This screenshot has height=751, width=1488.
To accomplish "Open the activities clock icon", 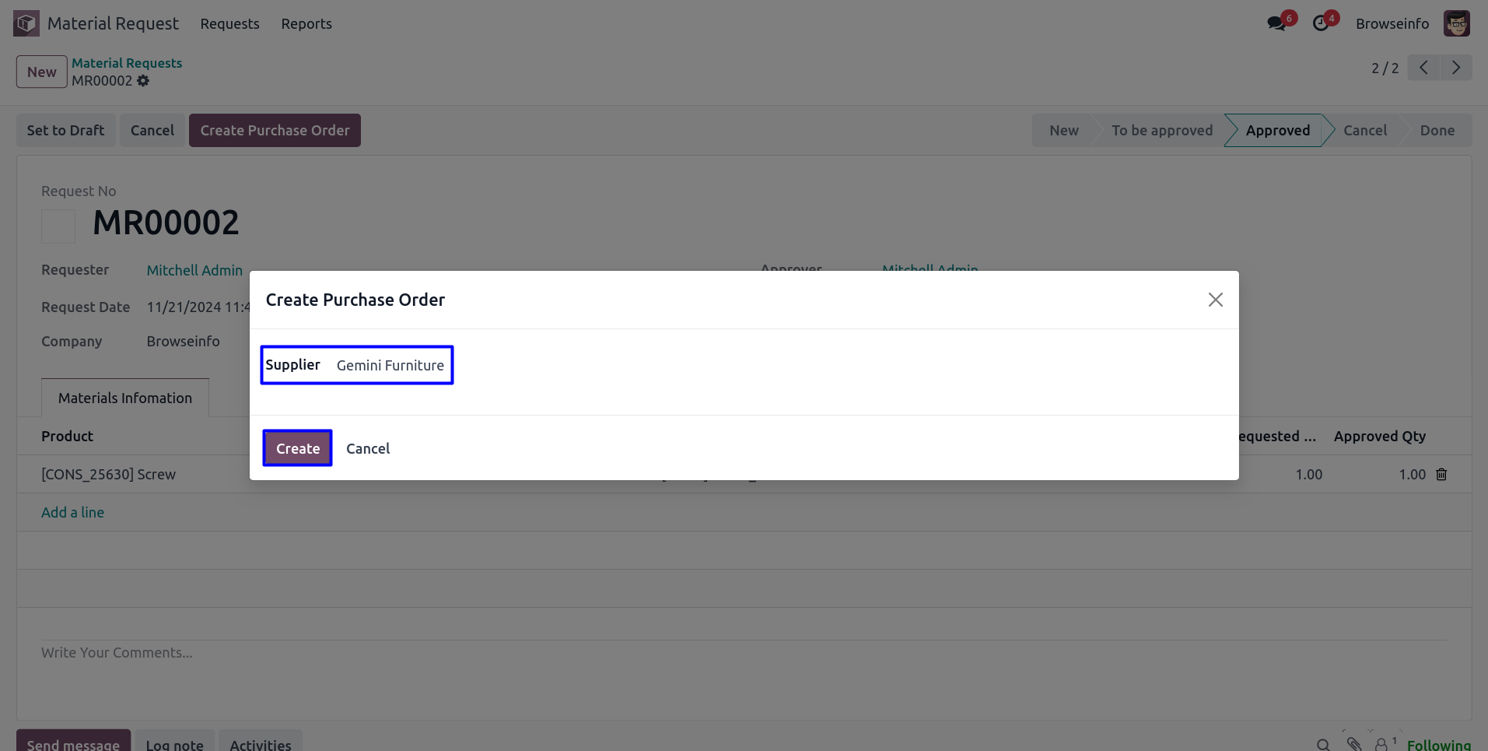I will 1320,23.
